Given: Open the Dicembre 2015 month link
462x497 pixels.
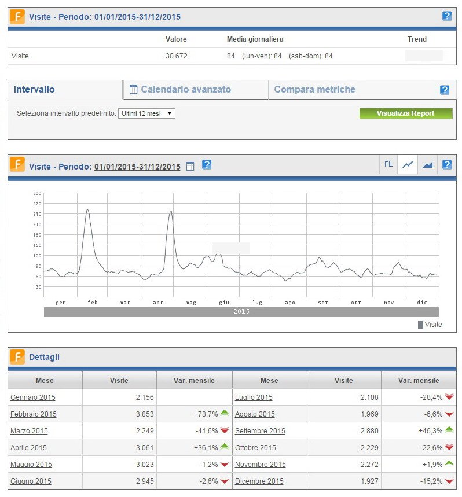Looking at the screenshot, I should click(259, 481).
